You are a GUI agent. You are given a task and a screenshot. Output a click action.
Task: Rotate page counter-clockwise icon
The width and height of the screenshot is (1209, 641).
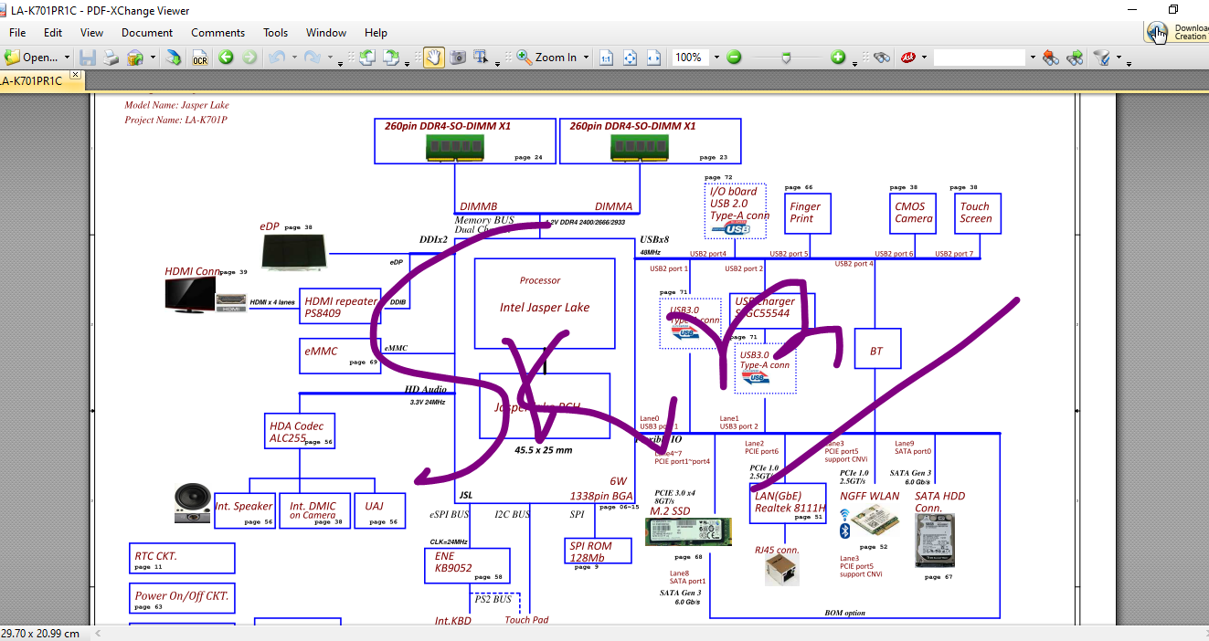(x=366, y=57)
